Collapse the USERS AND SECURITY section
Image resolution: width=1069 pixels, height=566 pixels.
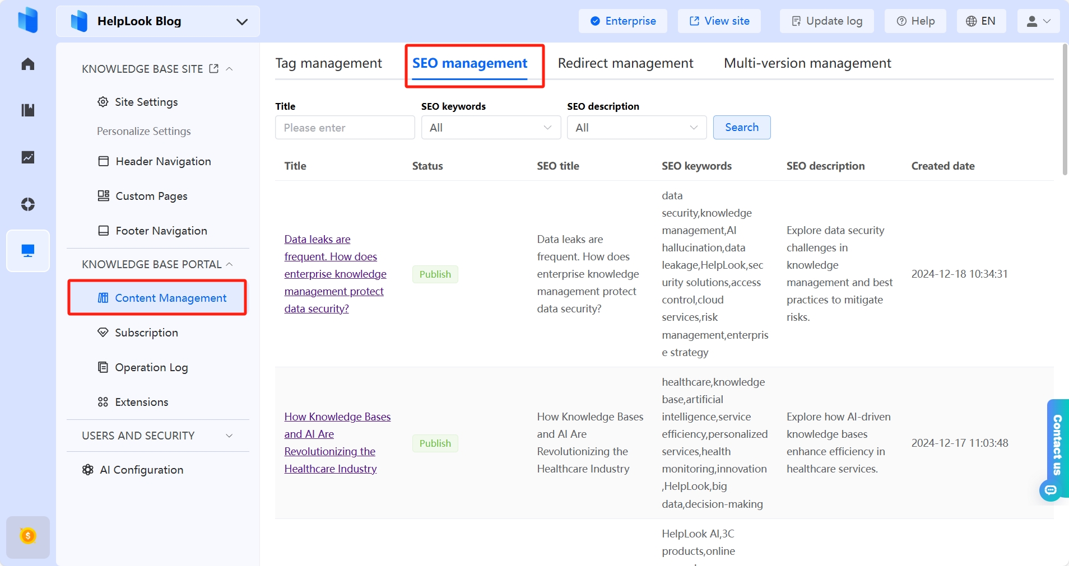coord(229,436)
